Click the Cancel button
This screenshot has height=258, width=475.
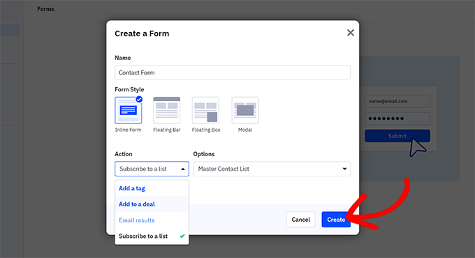point(301,220)
